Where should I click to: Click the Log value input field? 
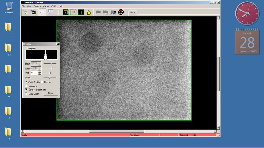point(34,73)
